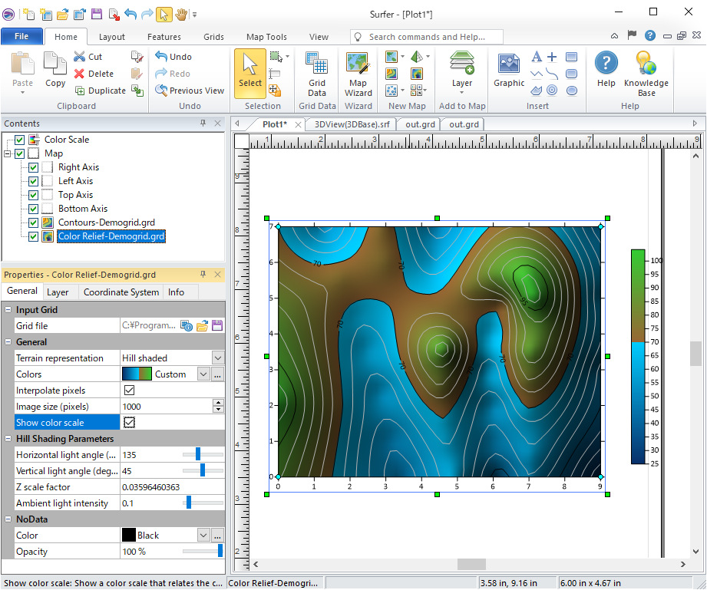Collapse the Hill Shading Parameters section

(x=8, y=439)
